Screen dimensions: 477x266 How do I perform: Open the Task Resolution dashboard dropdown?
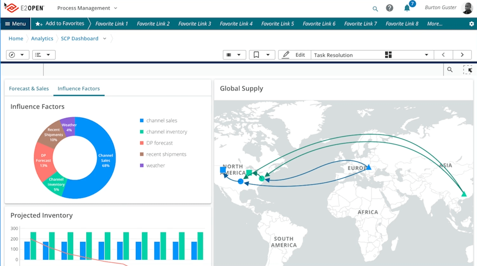coord(426,55)
